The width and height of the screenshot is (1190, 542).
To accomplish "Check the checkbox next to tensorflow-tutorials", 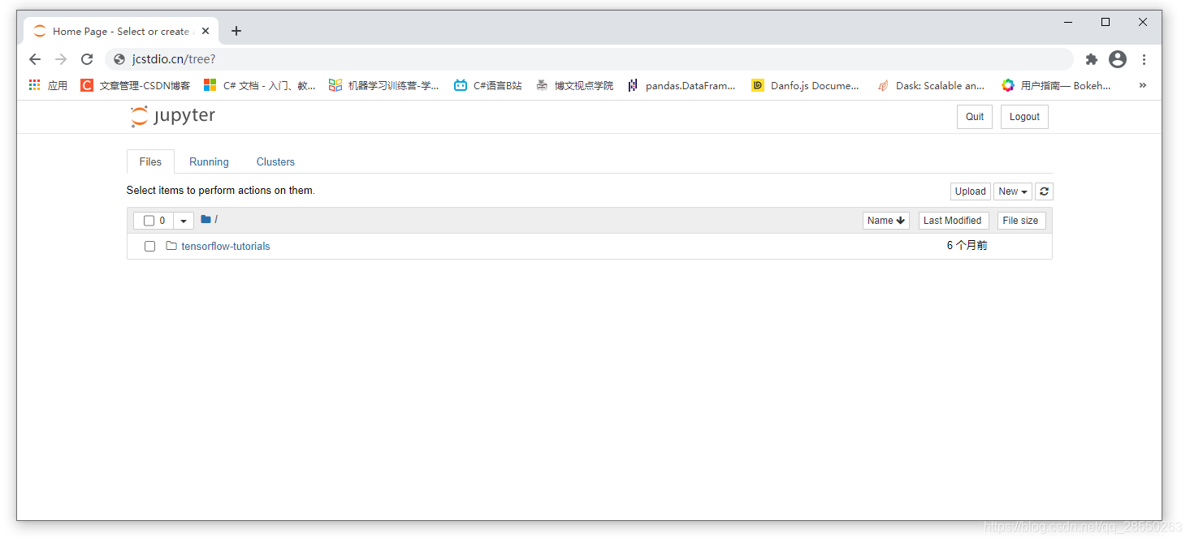I will (x=149, y=246).
